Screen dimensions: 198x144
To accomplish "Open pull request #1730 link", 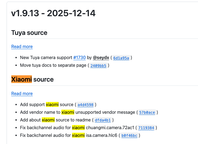I will tap(79, 57).
